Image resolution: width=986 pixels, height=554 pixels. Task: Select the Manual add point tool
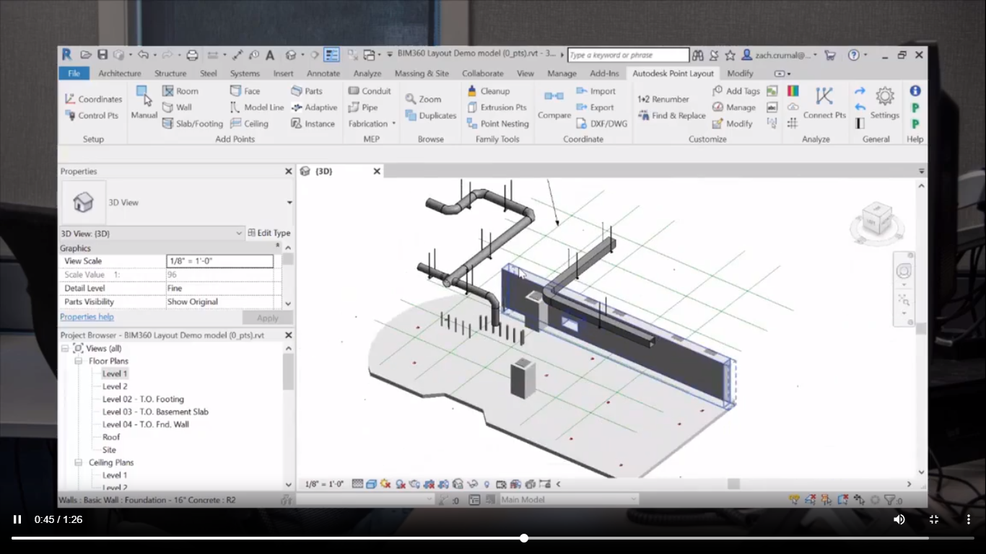tap(144, 102)
